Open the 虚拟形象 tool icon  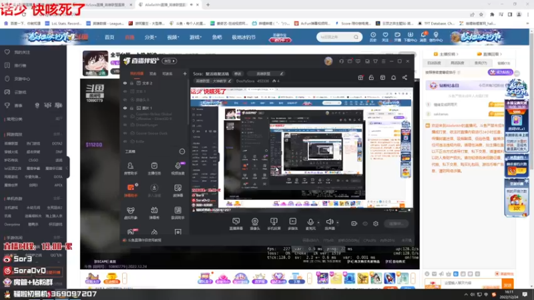coord(130,213)
